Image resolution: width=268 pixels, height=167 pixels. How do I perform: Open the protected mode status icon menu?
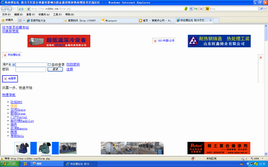(x=244, y=159)
